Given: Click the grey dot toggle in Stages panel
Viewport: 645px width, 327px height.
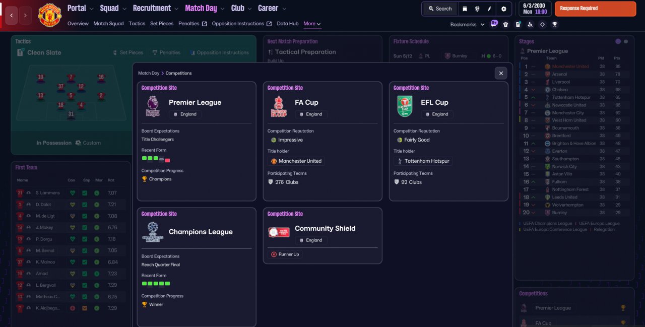Looking at the screenshot, I should point(626,41).
